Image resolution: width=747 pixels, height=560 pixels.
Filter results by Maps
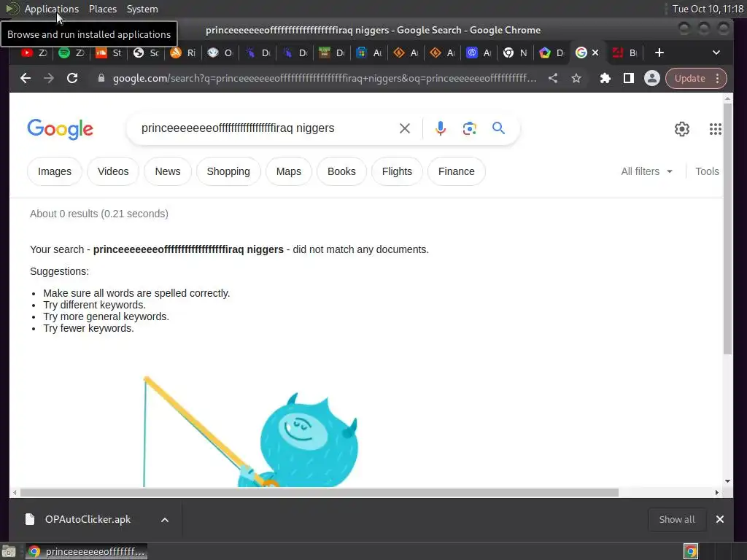tap(289, 171)
